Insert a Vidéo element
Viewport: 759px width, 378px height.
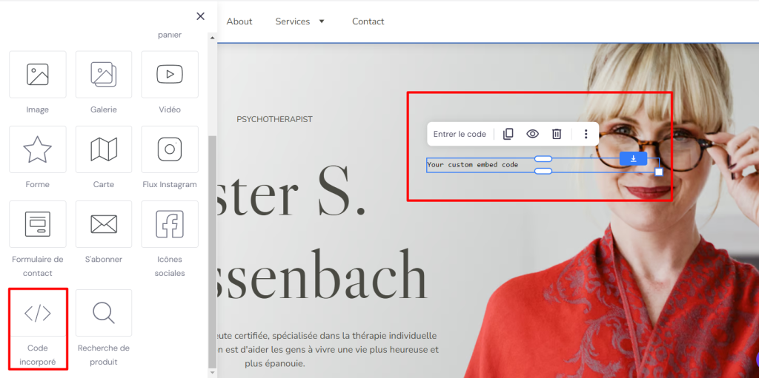coord(170,75)
